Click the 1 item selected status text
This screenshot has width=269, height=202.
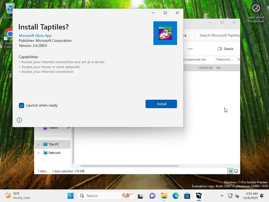[62, 171]
